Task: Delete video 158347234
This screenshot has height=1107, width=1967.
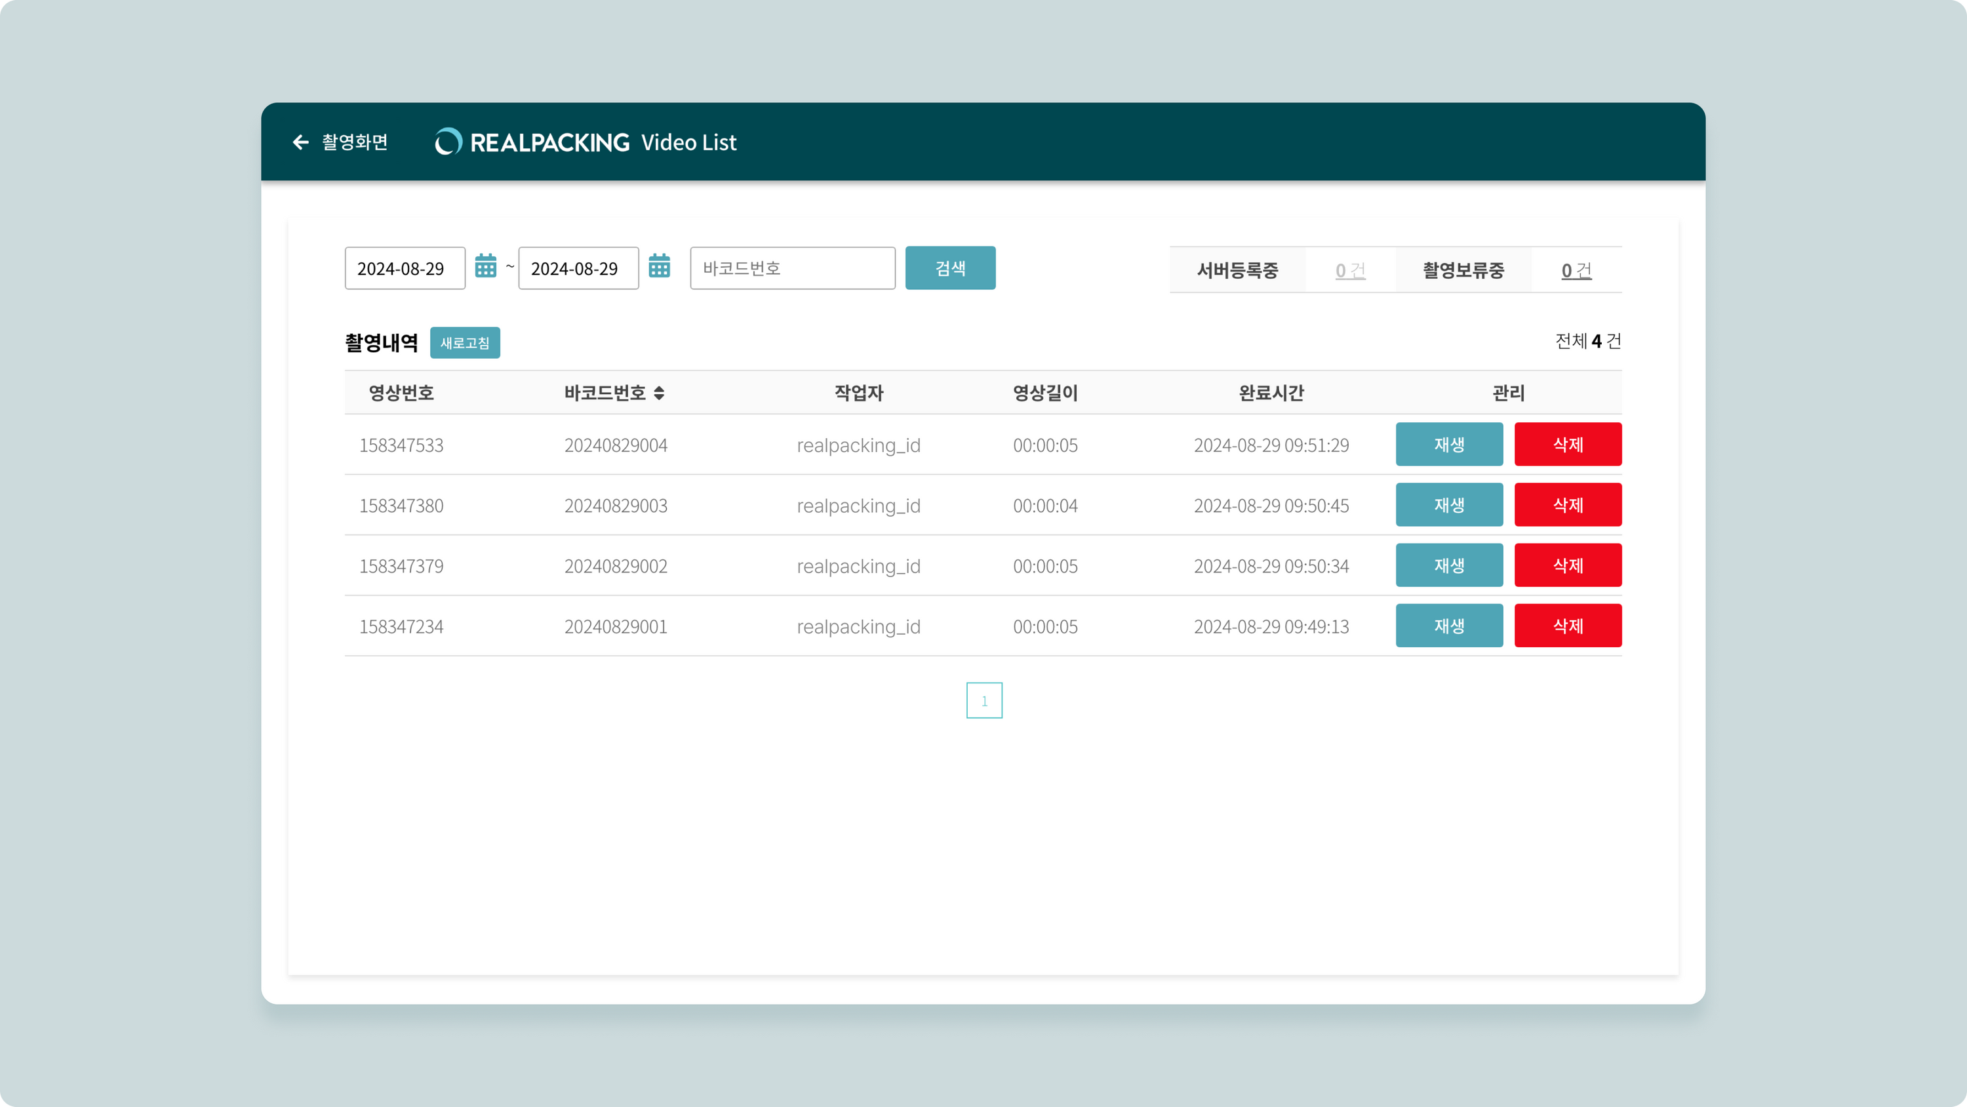Action: [1567, 626]
